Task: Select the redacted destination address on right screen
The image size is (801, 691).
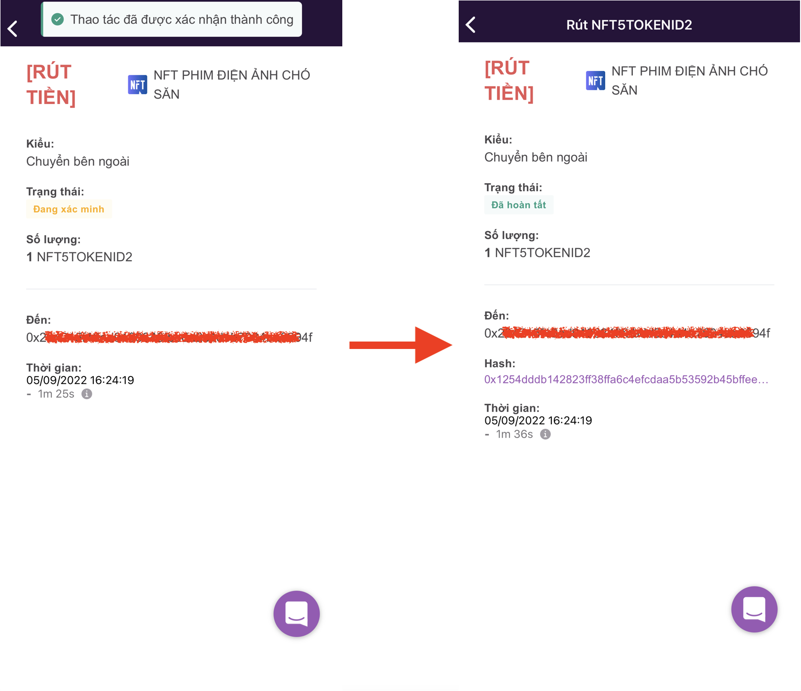Action: (627, 333)
